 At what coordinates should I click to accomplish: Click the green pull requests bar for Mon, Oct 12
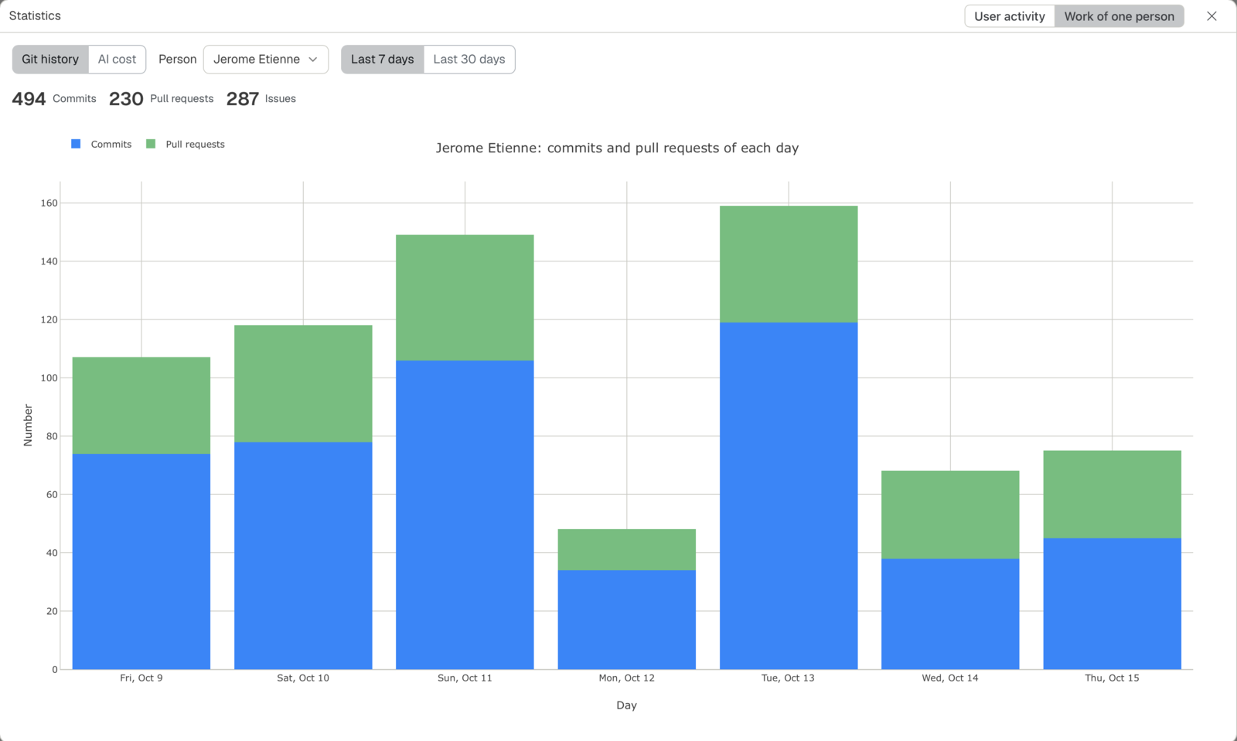627,550
